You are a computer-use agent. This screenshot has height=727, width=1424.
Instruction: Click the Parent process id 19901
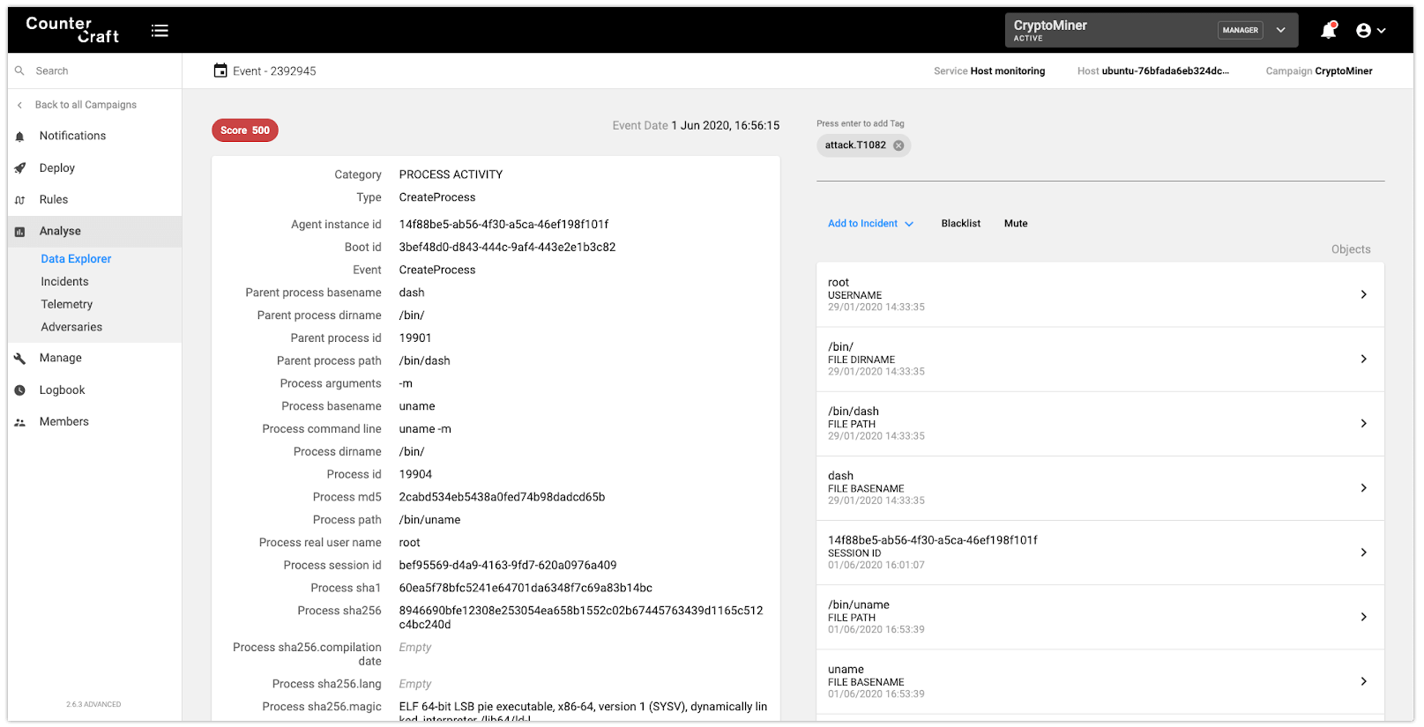click(415, 338)
